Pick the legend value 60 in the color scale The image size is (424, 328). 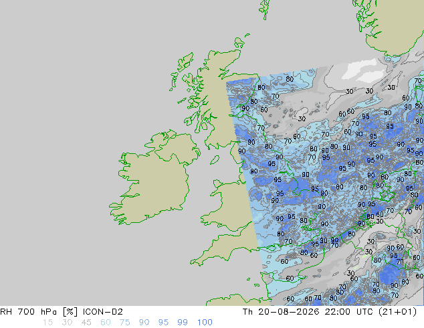(x=106, y=323)
